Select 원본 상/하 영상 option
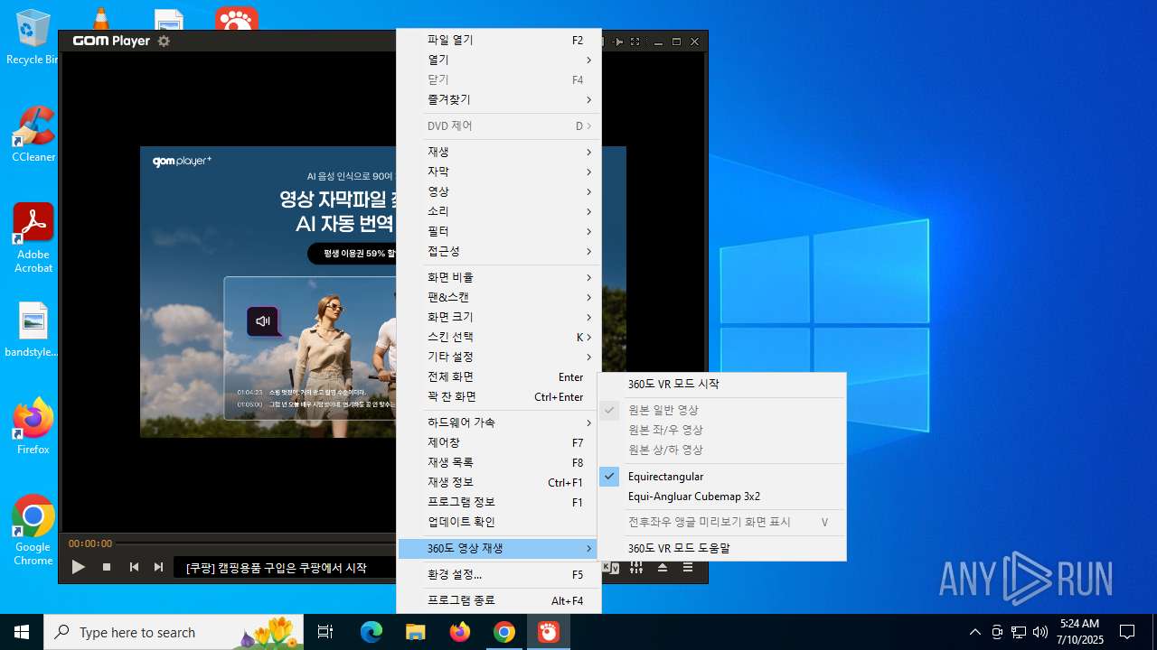Screen dimensions: 1157x650 (x=721, y=450)
